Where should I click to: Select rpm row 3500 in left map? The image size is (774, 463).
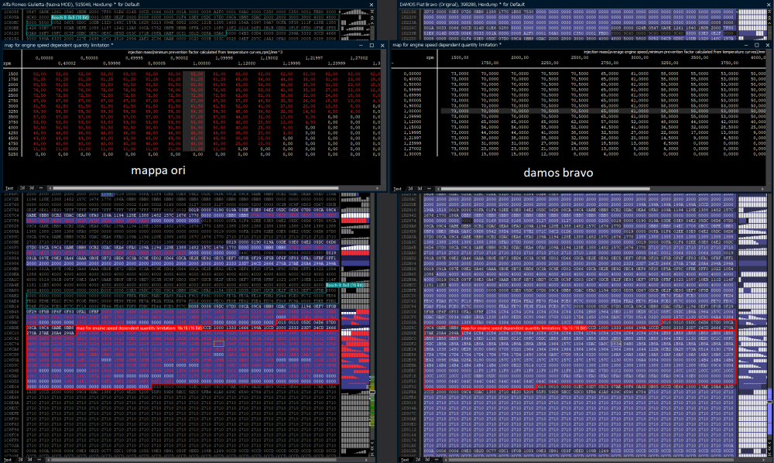[x=13, y=116]
